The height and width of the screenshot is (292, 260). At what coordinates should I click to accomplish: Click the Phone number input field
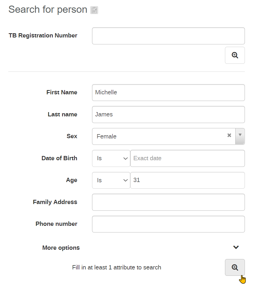168,224
